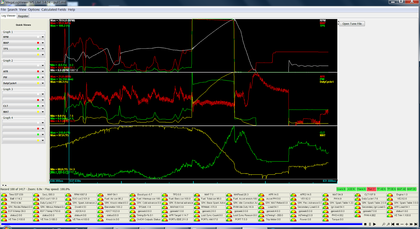Click the Crank:N status indicator
The image size is (420, 229).
pos(341,189)
